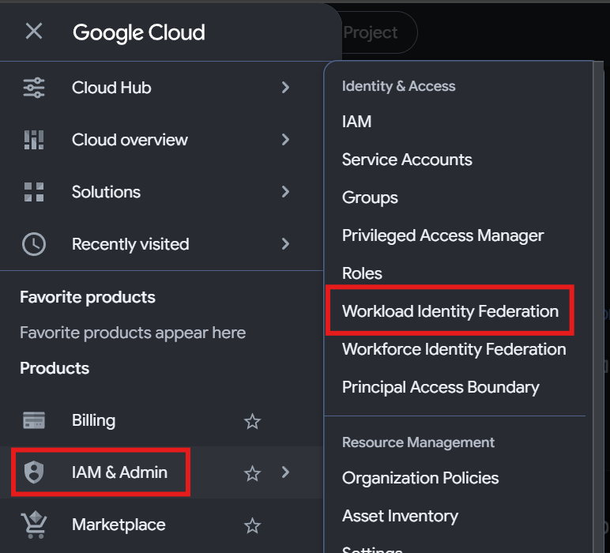Click the Cloud Hub sliders icon
610x553 pixels.
[34, 88]
